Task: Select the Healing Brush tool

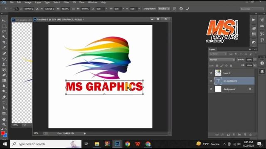Action: (x=4, y=53)
